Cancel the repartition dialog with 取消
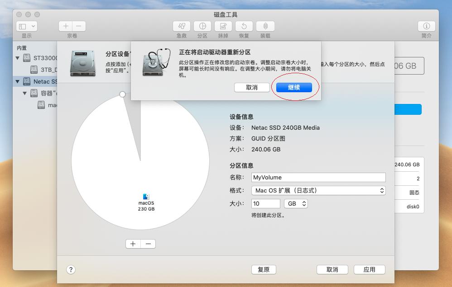The image size is (452, 287). pos(252,87)
